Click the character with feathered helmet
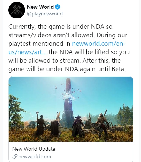 pos(57,124)
